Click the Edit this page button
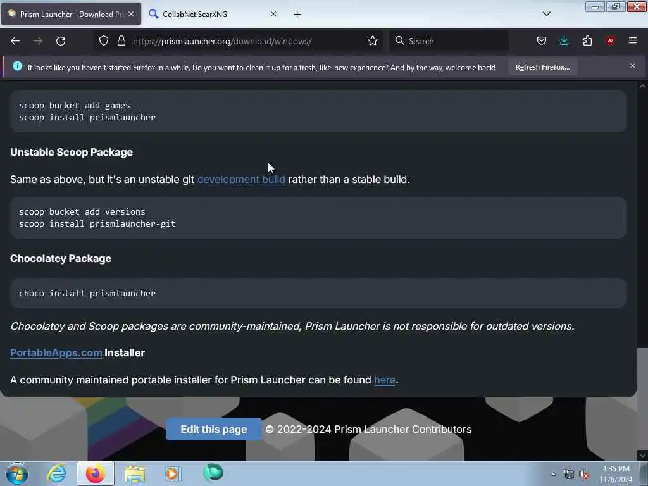Image resolution: width=648 pixels, height=486 pixels. pos(214,429)
